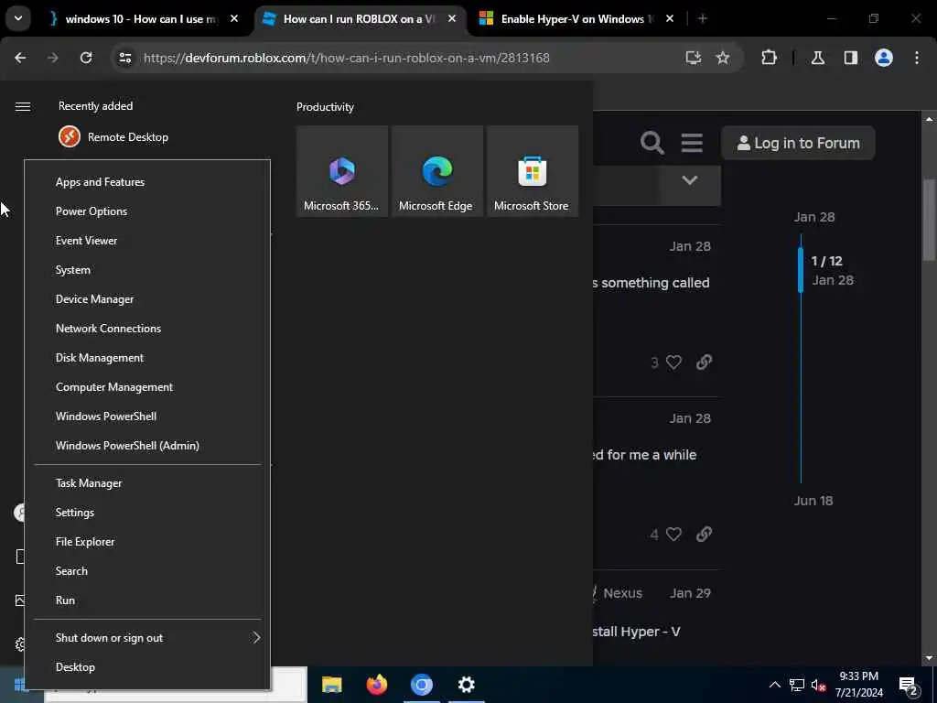
Task: Open the forum hamburger menu
Action: [692, 143]
